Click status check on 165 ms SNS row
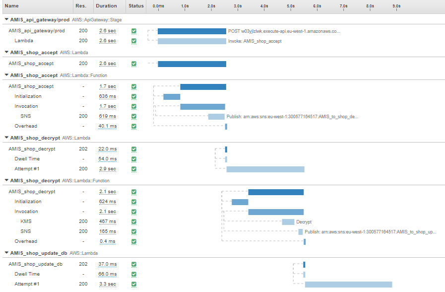445x292 pixels. [x=133, y=231]
